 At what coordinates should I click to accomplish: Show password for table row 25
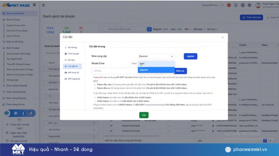click(x=213, y=131)
